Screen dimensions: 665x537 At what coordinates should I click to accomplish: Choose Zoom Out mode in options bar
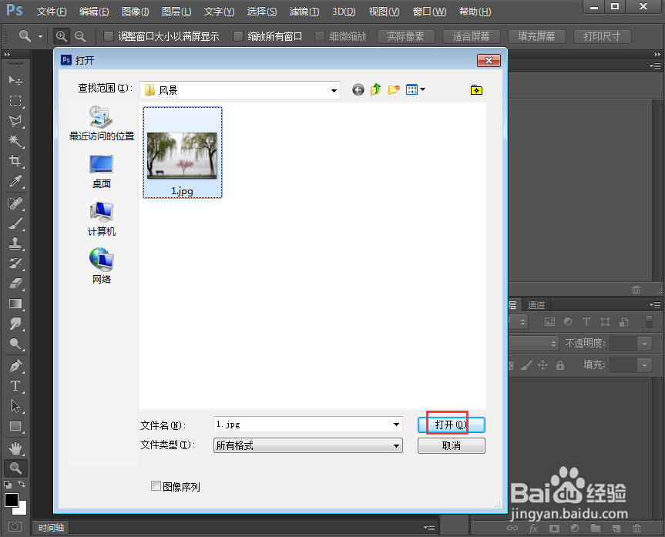coord(80,36)
